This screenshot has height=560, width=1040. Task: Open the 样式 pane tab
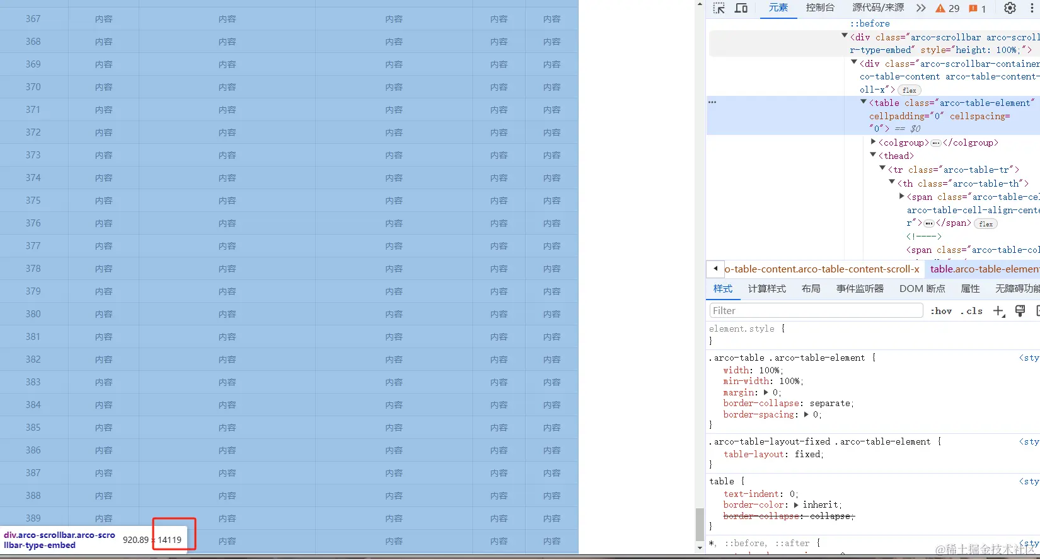coord(723,289)
